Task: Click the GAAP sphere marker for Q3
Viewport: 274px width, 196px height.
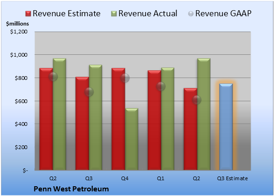Action: (89, 92)
